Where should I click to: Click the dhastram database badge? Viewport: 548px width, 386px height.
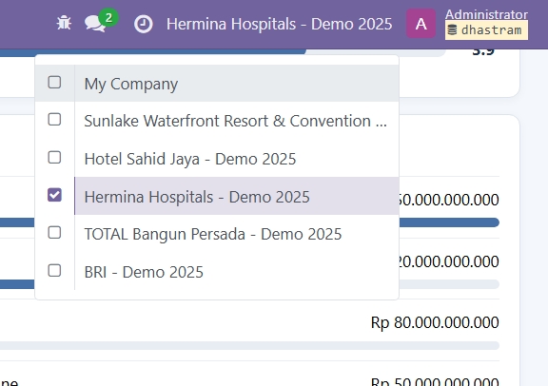point(486,30)
